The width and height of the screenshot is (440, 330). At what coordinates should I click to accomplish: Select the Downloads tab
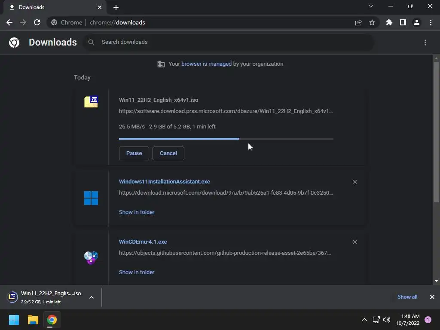click(x=55, y=7)
